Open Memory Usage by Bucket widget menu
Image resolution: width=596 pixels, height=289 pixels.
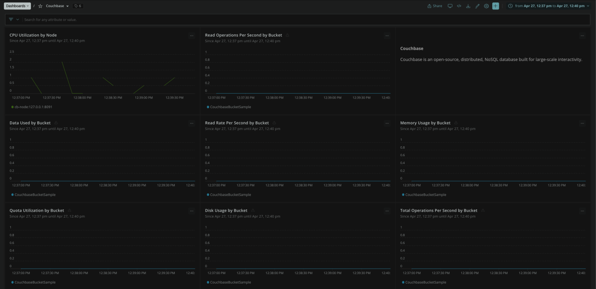click(582, 123)
